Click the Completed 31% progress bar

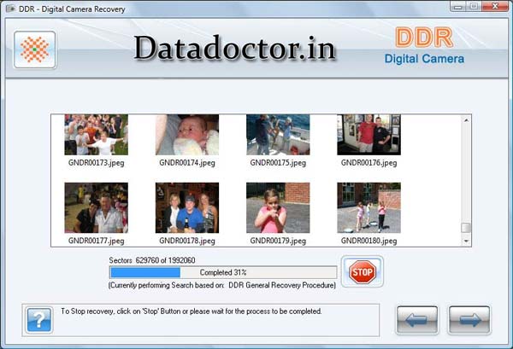[223, 272]
